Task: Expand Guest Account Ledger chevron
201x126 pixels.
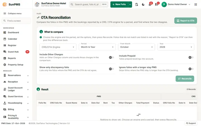Action: pos(28,90)
